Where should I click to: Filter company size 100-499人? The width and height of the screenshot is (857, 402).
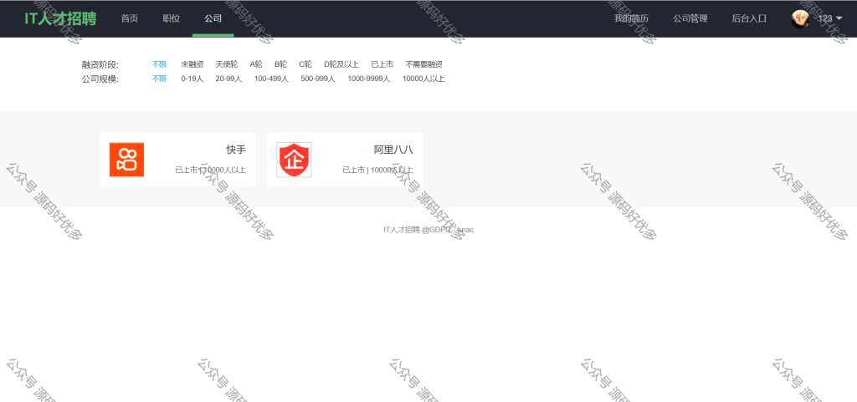point(271,79)
